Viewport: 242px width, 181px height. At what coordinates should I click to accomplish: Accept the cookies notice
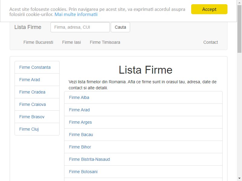click(x=209, y=9)
